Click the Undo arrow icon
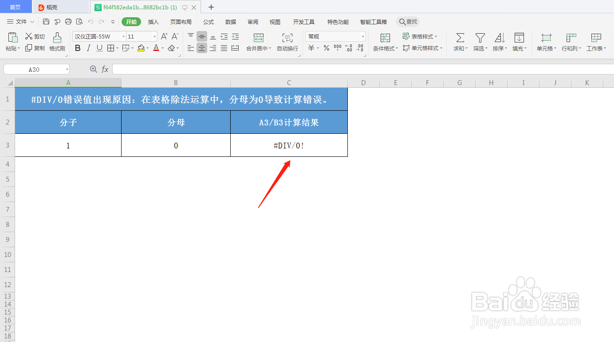 pos(91,21)
